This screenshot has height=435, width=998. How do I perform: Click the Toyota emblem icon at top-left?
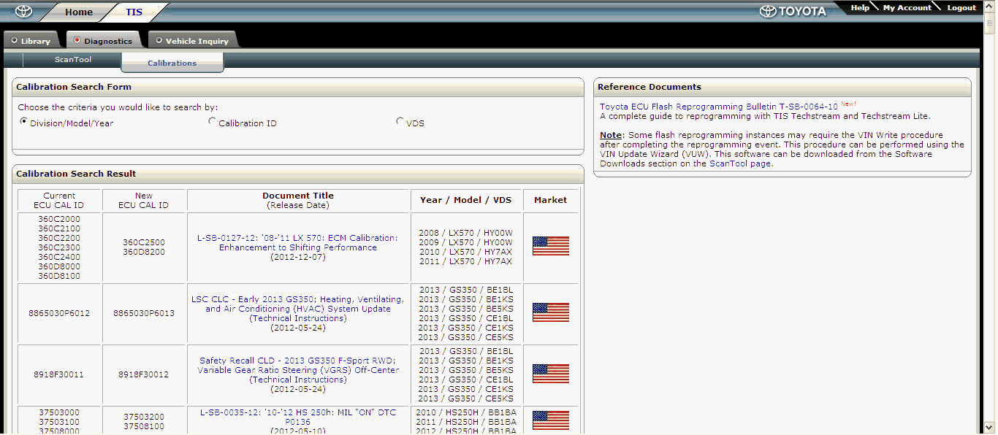[23, 12]
